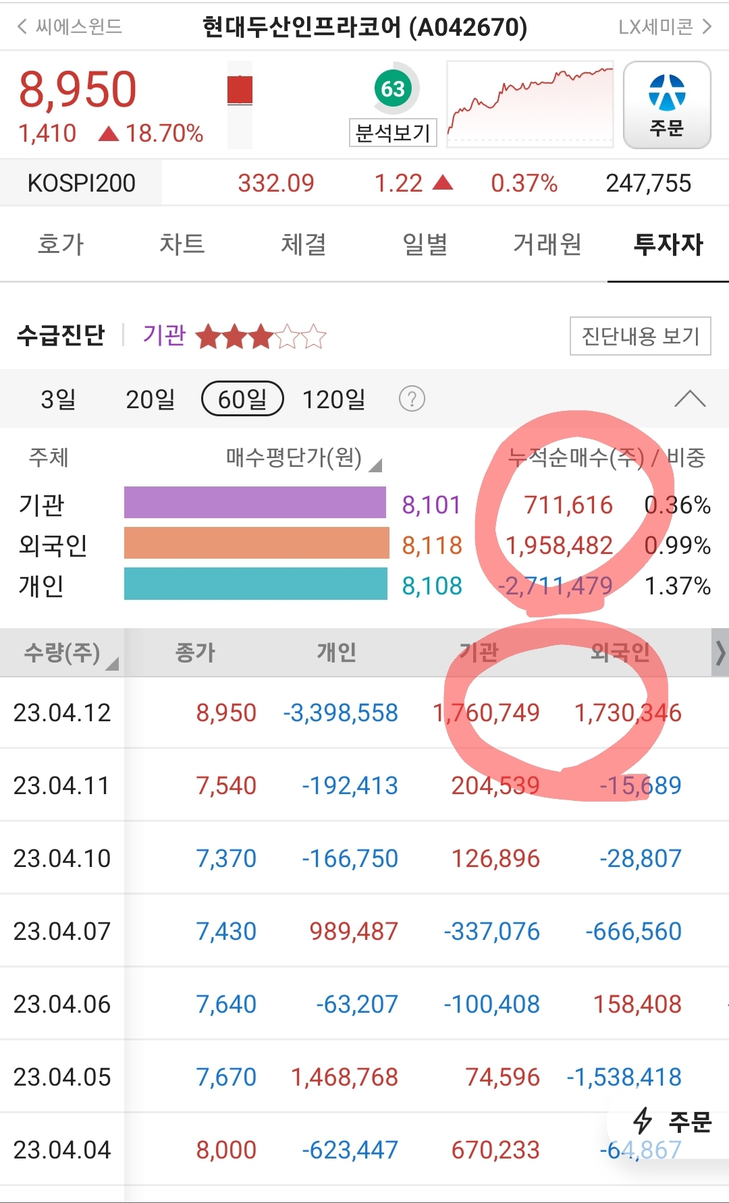The height and width of the screenshot is (1203, 729).
Task: Switch to the 호가 tab
Action: point(61,244)
